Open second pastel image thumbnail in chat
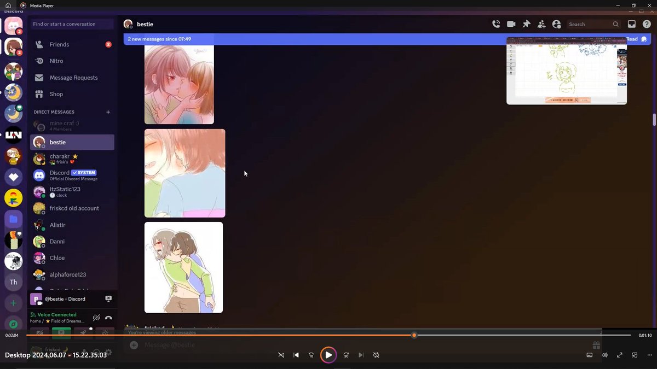657x369 pixels. (x=185, y=173)
